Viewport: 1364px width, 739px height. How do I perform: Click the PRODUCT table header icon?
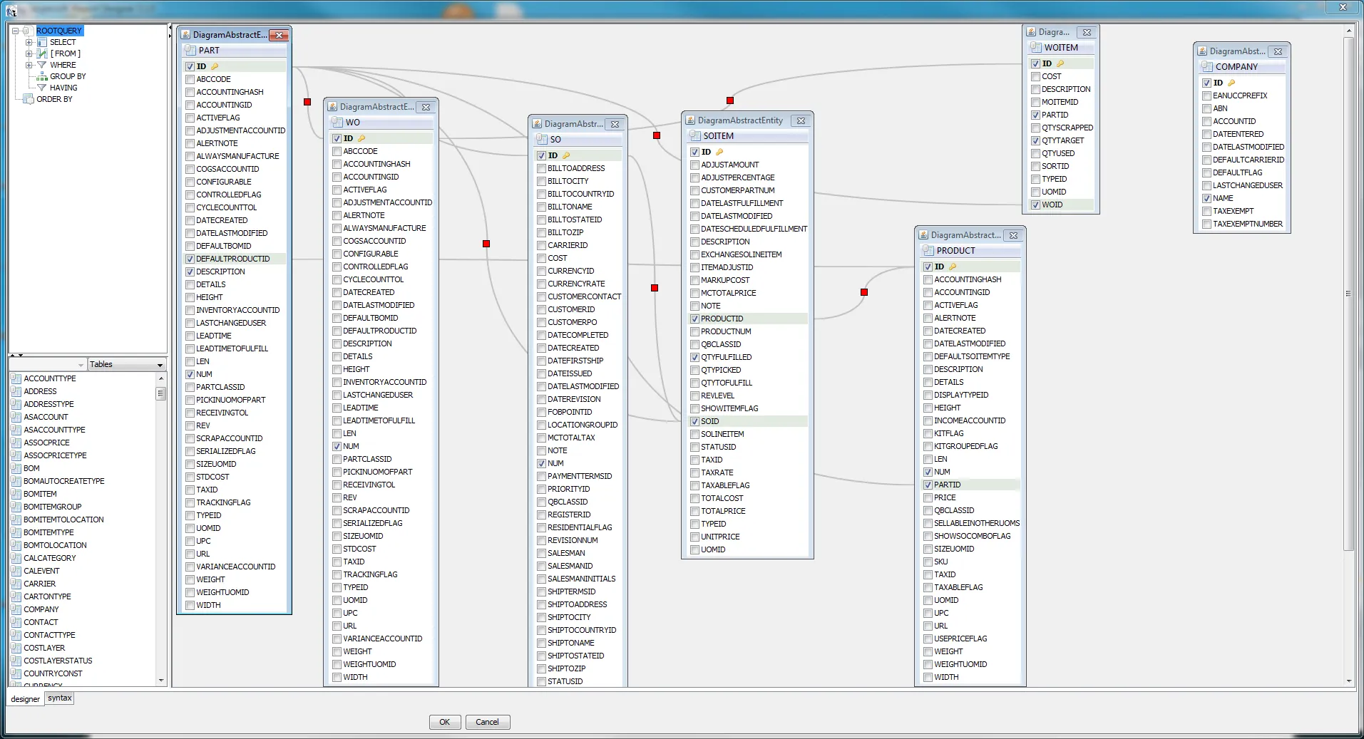click(928, 251)
